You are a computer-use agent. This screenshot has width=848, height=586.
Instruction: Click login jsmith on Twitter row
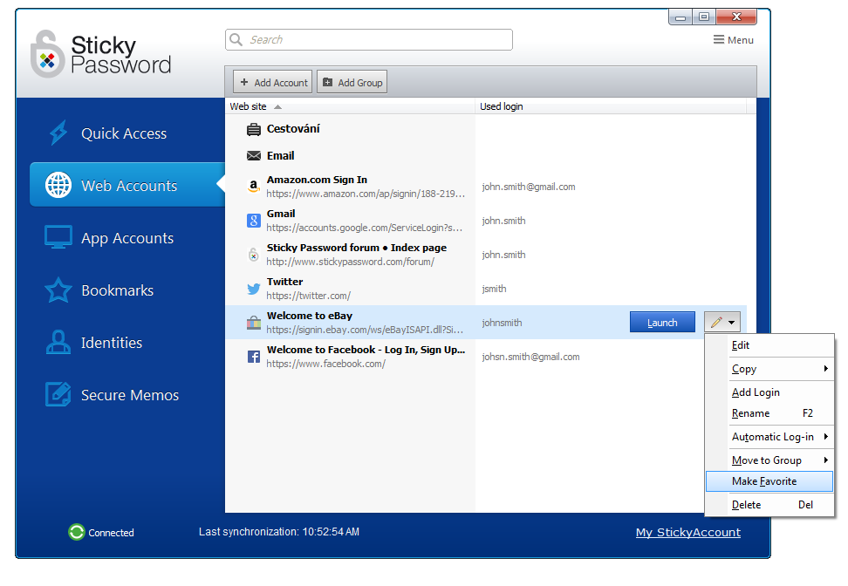tap(494, 289)
